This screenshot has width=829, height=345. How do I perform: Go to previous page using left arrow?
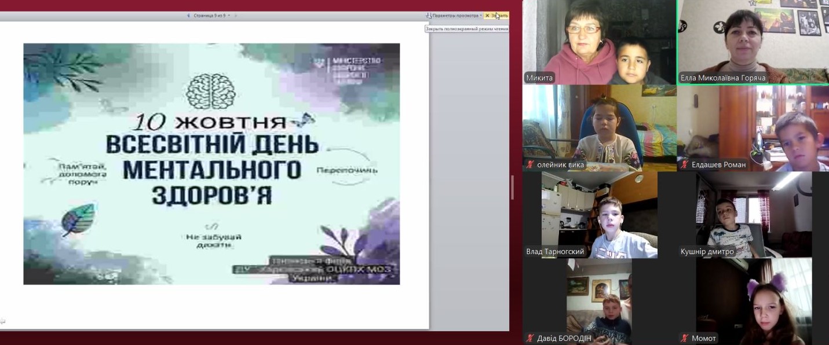coord(188,16)
